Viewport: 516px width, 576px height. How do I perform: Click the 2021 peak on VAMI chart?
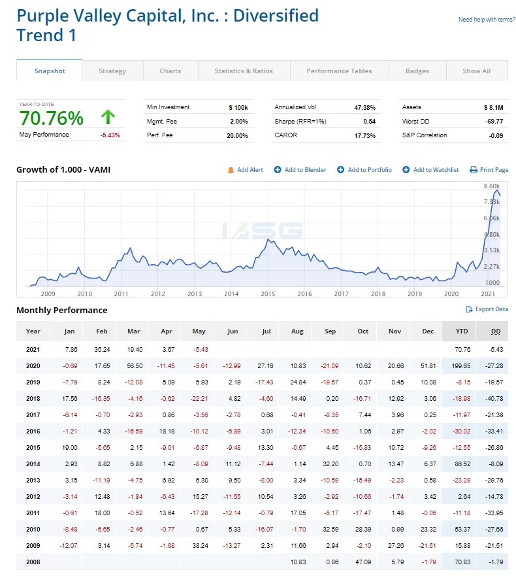[x=497, y=190]
